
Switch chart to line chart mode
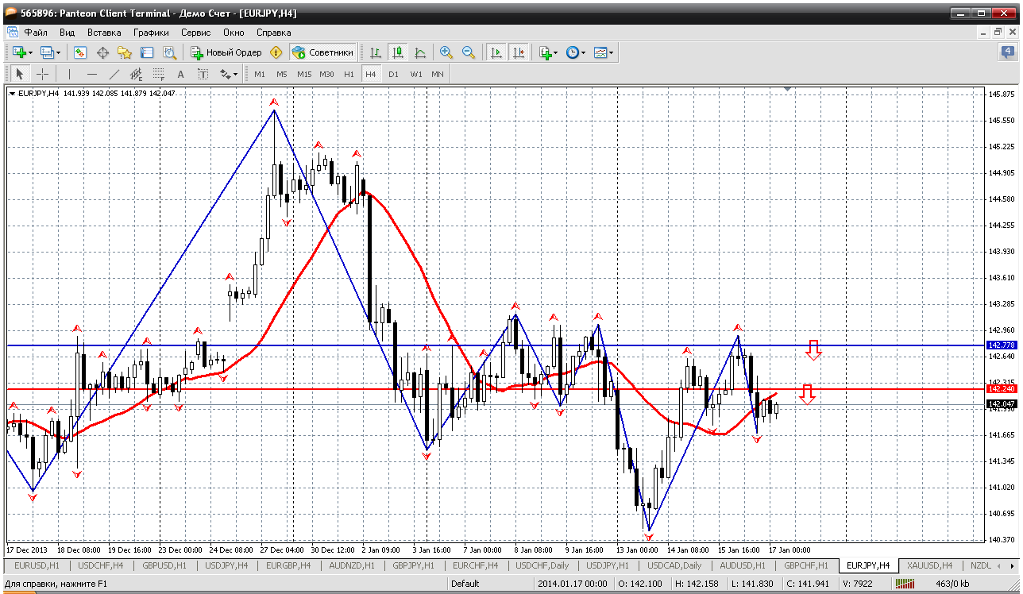pos(420,52)
